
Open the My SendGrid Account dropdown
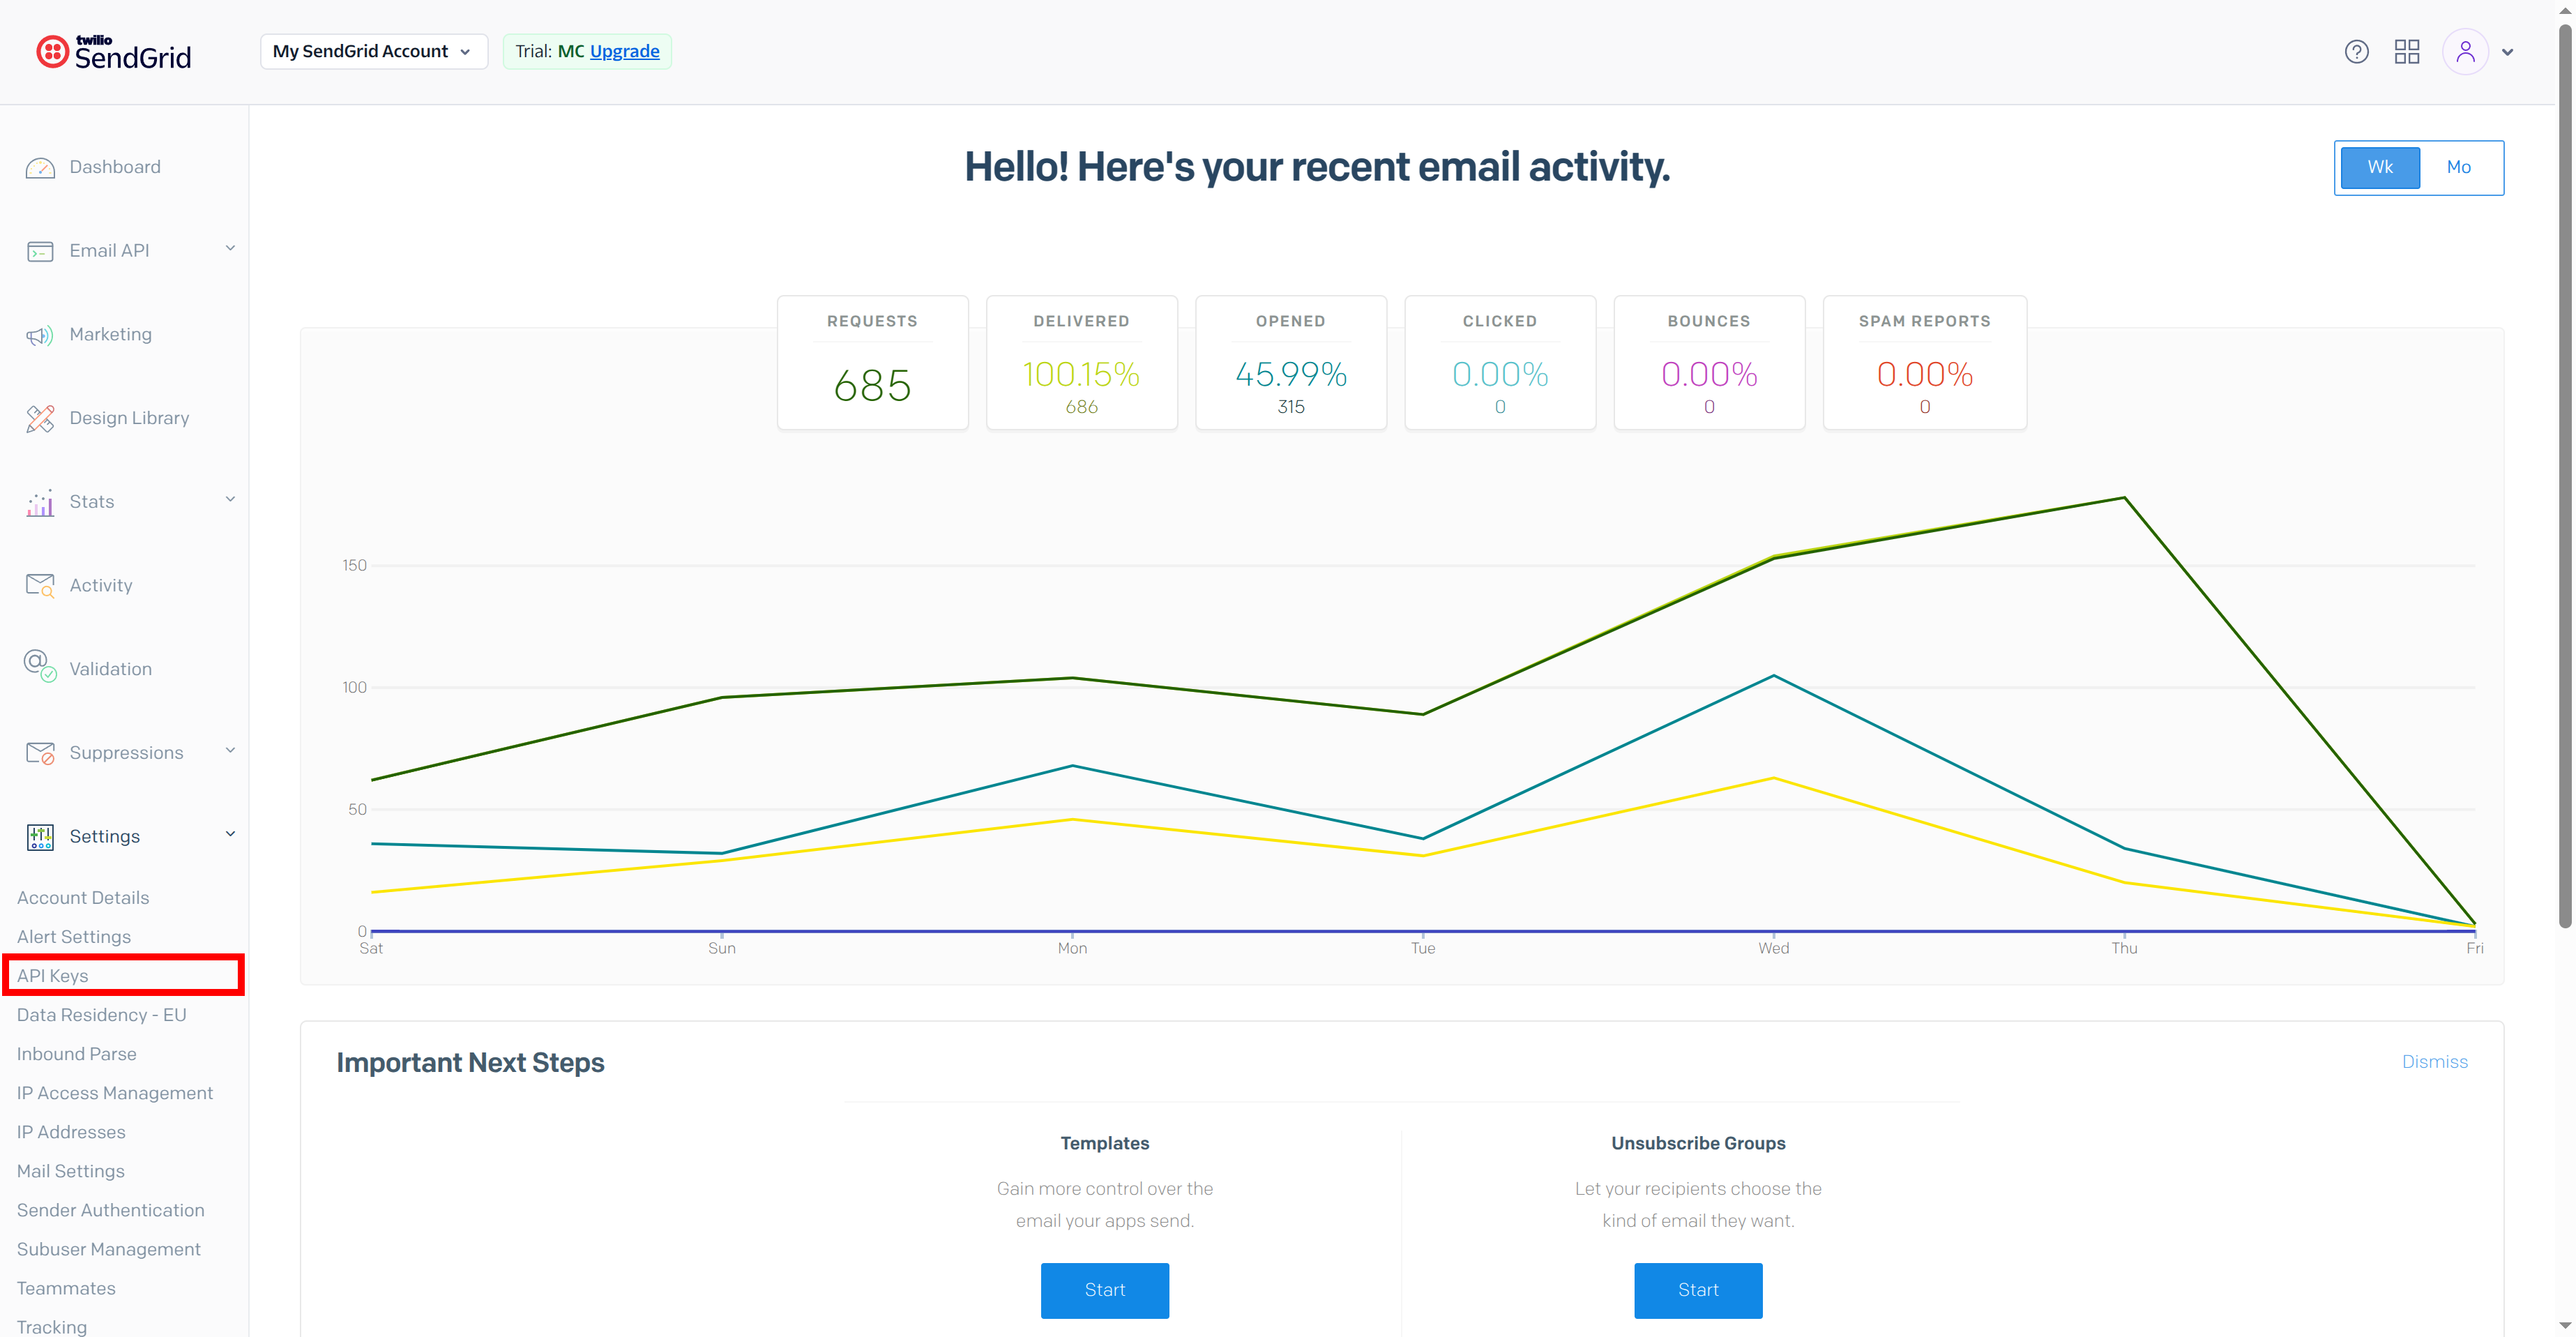coord(373,52)
